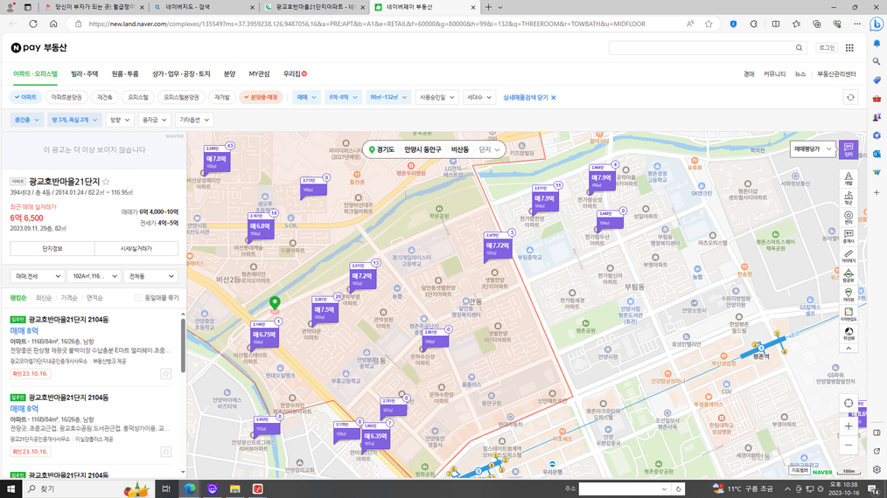
Task: Favorite 광교호반마을21단지 with the star icon
Action: [x=106, y=182]
